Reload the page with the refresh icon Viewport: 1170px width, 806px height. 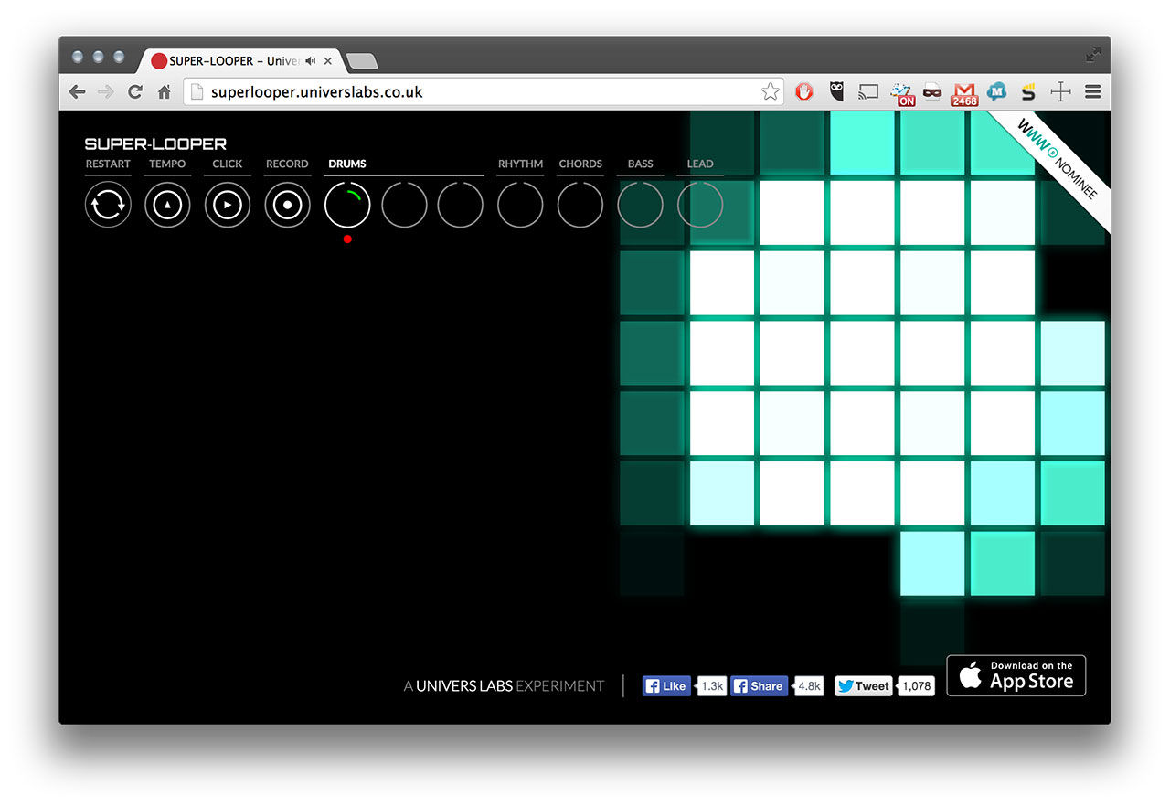[135, 92]
